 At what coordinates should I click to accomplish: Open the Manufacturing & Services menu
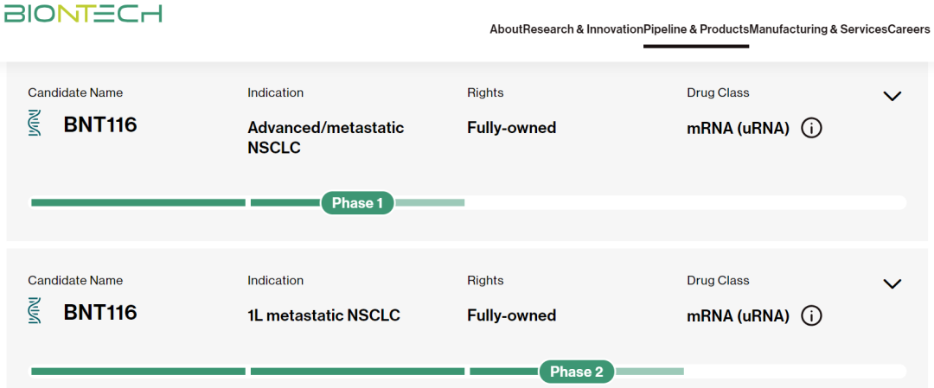click(x=818, y=29)
